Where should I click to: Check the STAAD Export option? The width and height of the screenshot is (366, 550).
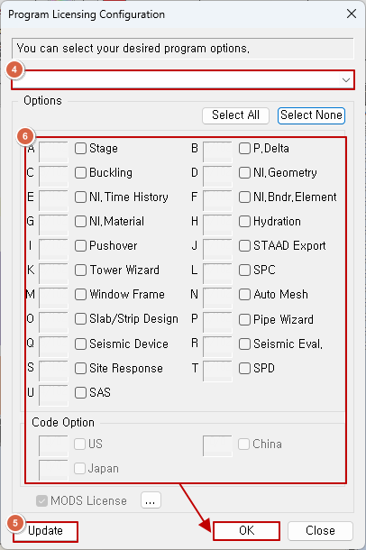244,245
